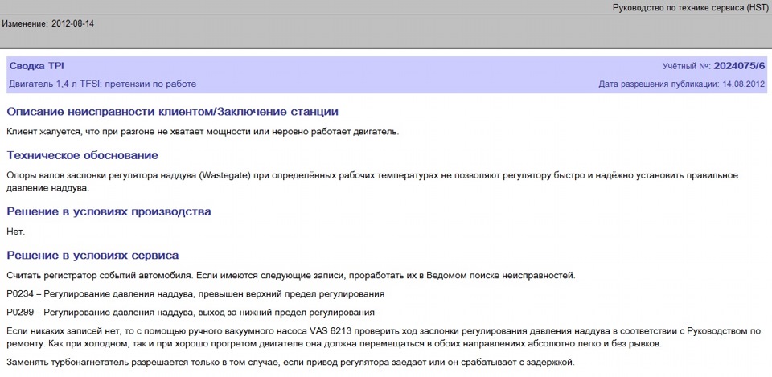Click the 'Руководство по технике сервиса (HST)' header title
The image size is (772, 377).
pos(689,7)
